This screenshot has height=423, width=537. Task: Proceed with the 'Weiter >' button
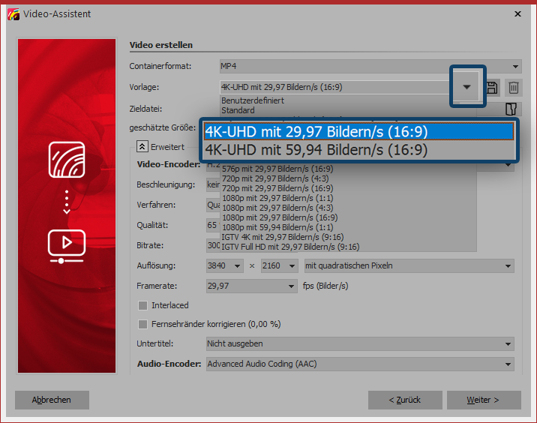(484, 400)
